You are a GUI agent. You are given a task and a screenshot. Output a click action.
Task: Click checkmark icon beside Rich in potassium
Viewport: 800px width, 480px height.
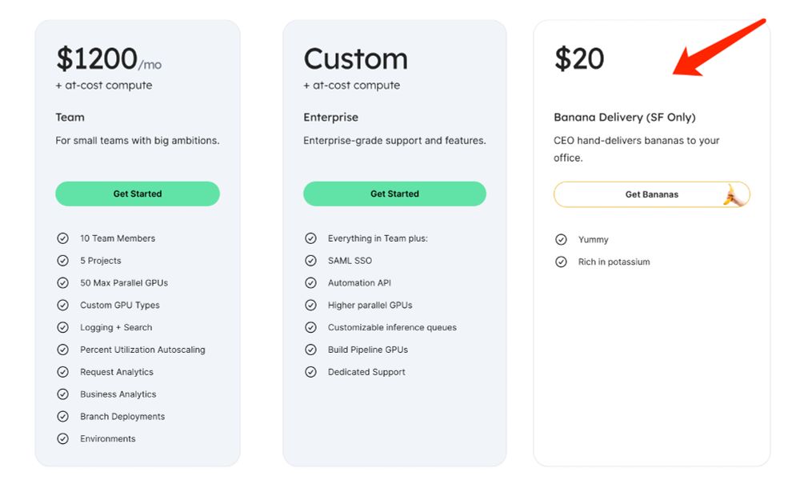(x=562, y=262)
